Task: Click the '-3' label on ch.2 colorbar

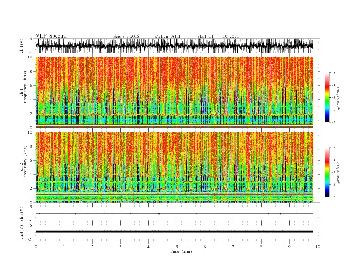Action: pos(334,148)
